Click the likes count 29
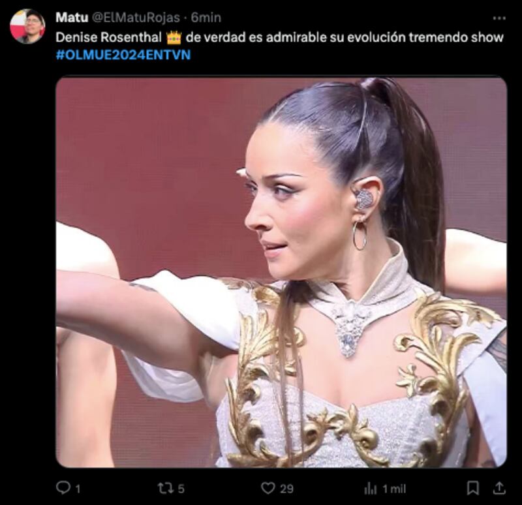Image resolution: width=522 pixels, height=505 pixels. point(286,489)
